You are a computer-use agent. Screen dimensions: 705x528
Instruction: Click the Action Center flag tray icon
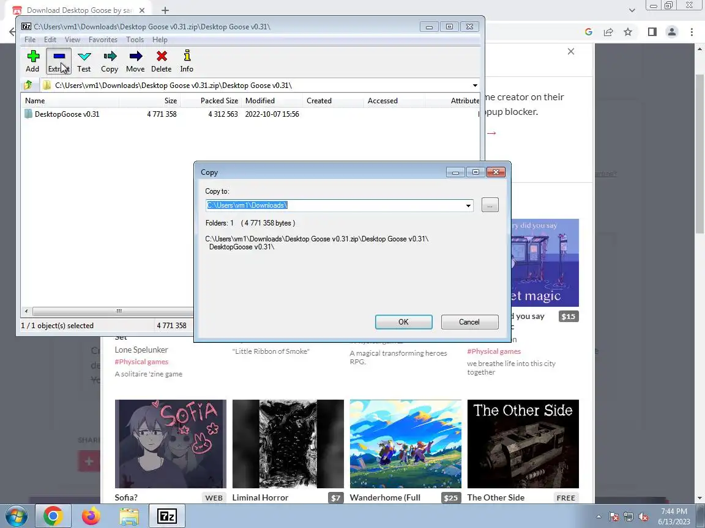[614, 517]
